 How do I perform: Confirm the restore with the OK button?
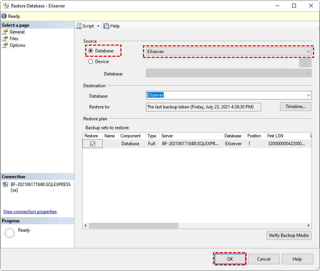coord(230,259)
